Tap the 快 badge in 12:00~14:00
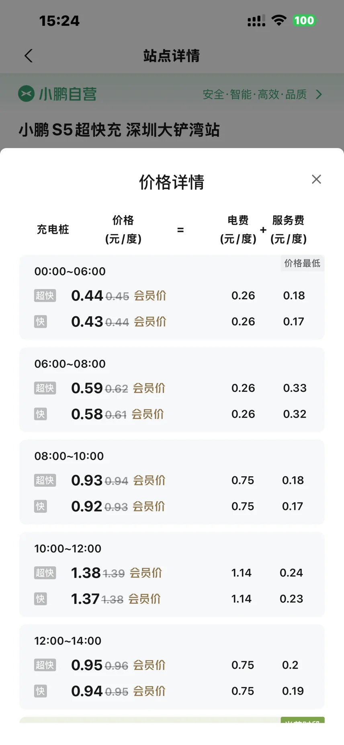 pos(40,691)
